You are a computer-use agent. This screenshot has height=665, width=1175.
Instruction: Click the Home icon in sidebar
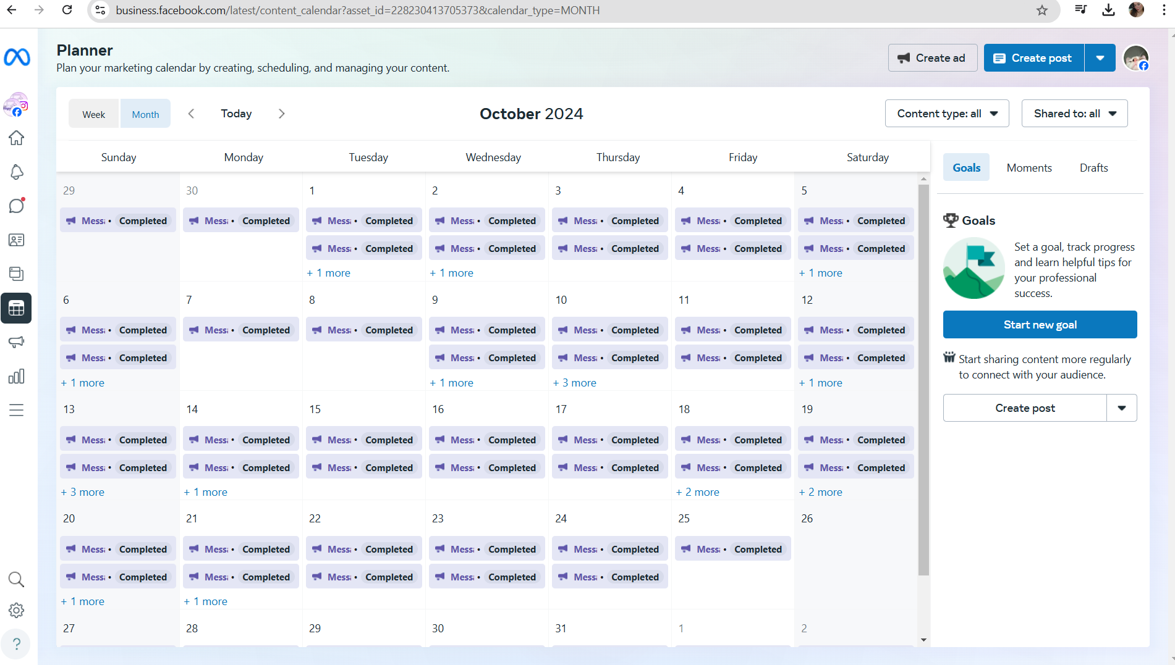pyautogui.click(x=17, y=138)
